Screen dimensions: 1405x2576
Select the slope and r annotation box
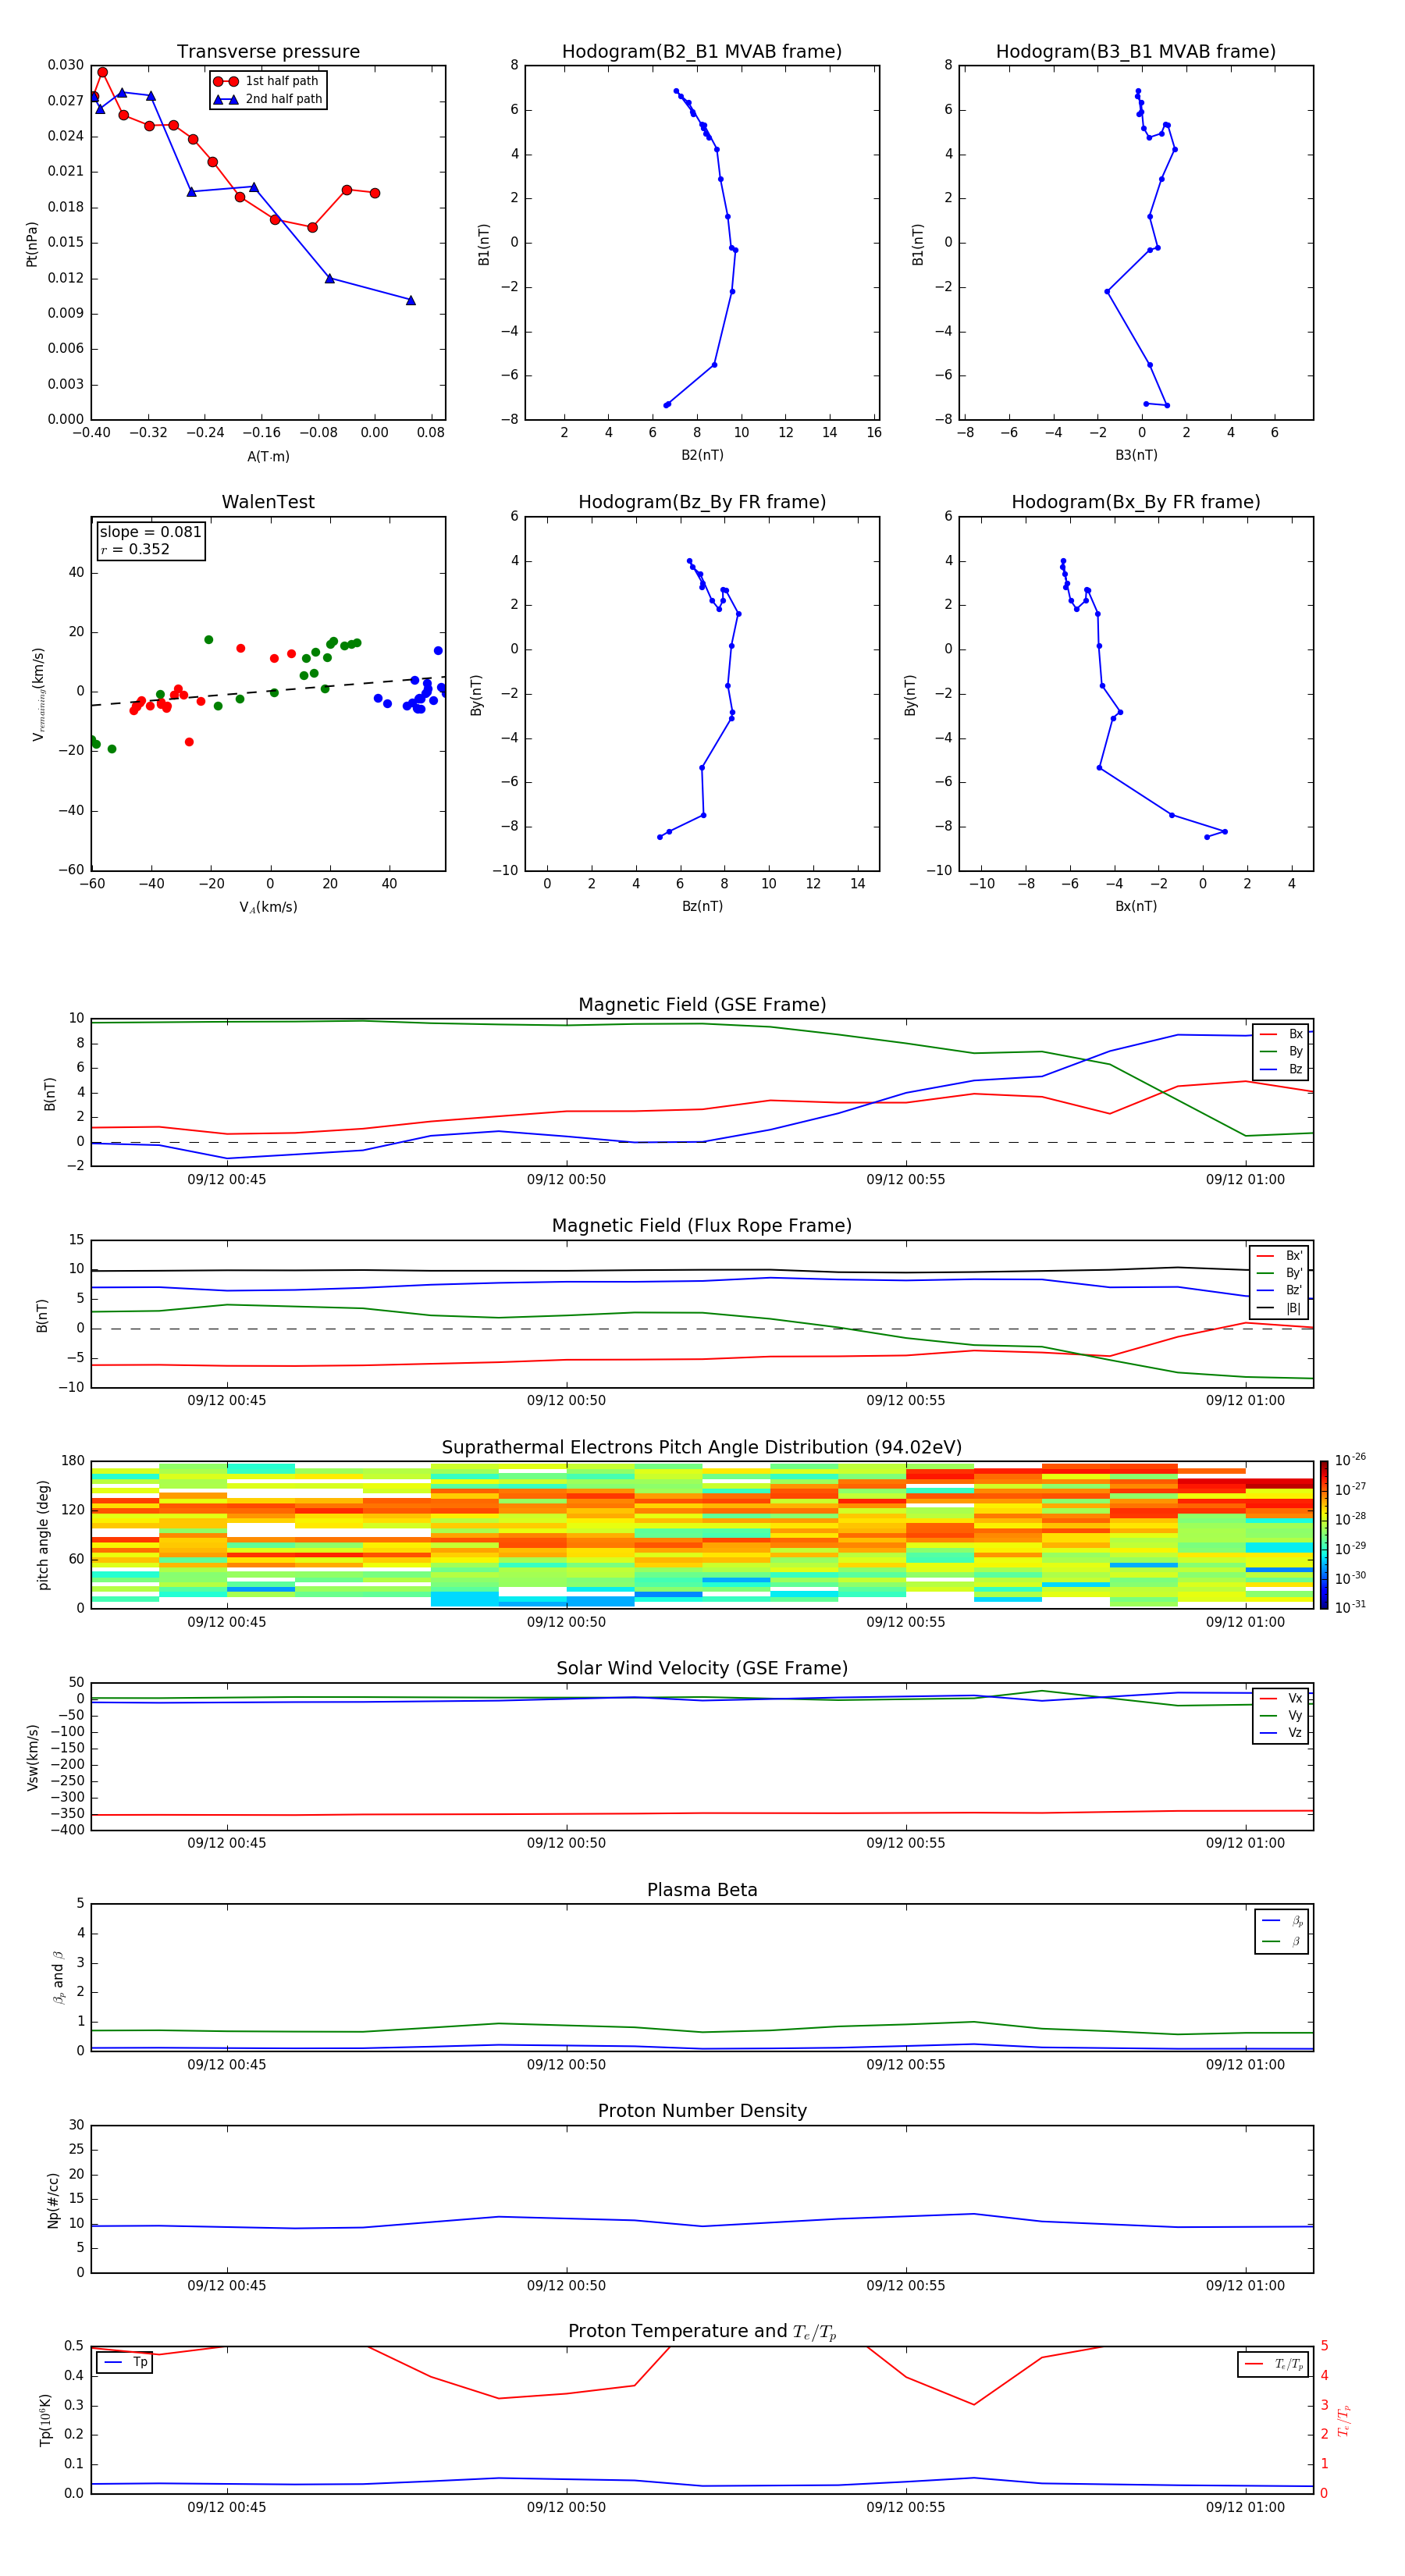tap(150, 540)
